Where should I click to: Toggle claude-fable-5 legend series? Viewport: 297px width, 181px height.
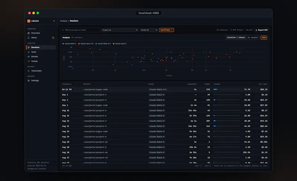point(69,44)
